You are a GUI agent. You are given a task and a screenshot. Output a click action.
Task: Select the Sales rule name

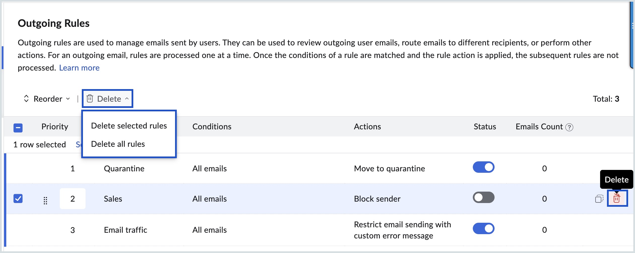pos(113,199)
